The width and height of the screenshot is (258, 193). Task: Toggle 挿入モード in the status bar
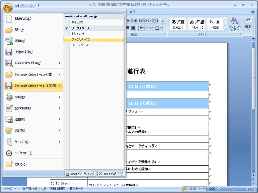tap(76, 189)
